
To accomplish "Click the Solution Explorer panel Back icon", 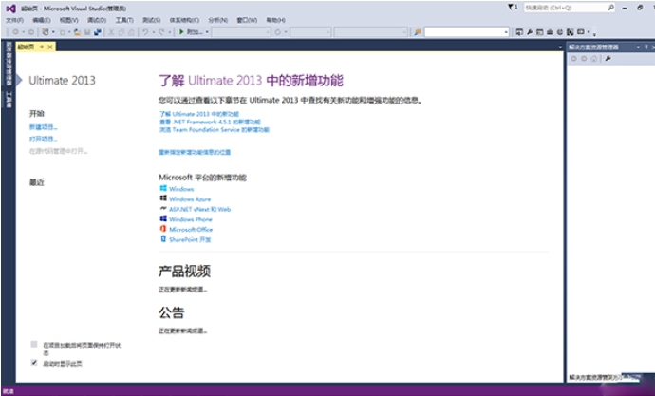I will pos(574,59).
